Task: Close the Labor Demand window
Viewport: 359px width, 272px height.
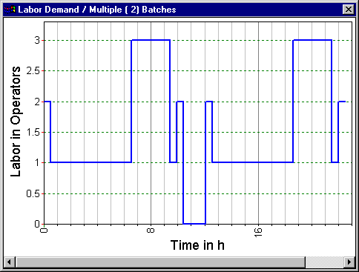Action: [x=349, y=10]
